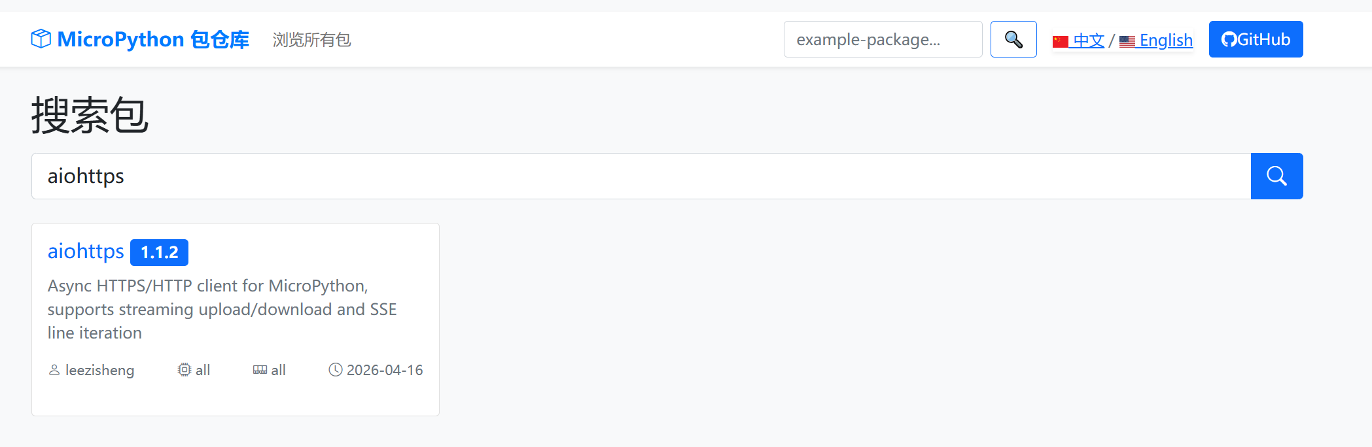Click the US flag icon
1372x447 pixels.
(1127, 41)
